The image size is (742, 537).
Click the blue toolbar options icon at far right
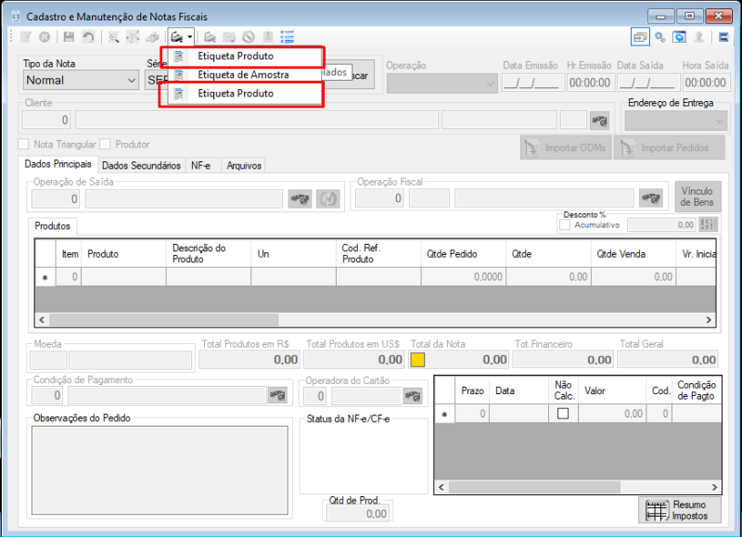[x=723, y=37]
